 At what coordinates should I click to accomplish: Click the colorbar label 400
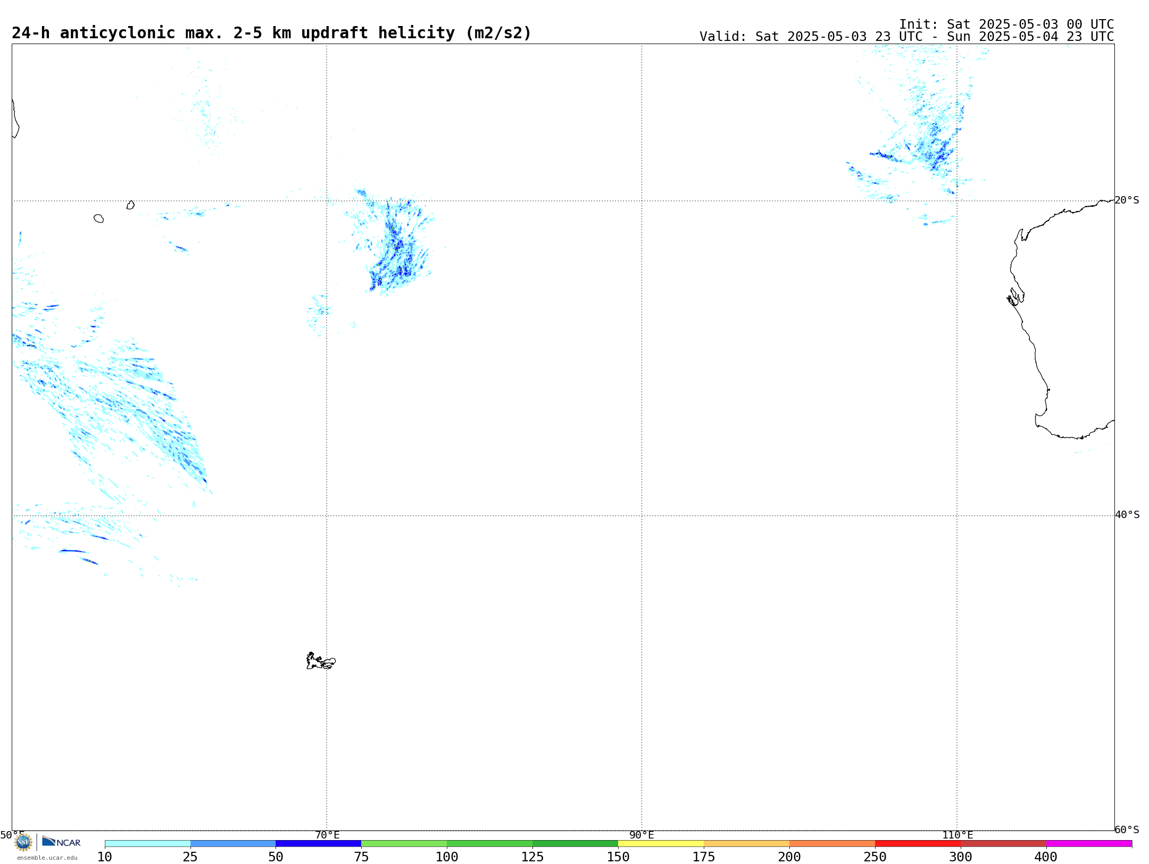[x=1046, y=857]
